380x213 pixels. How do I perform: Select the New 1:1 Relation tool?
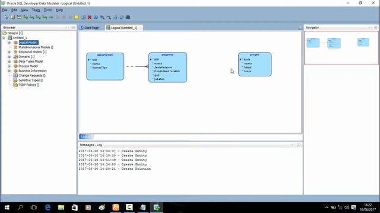[45, 17]
